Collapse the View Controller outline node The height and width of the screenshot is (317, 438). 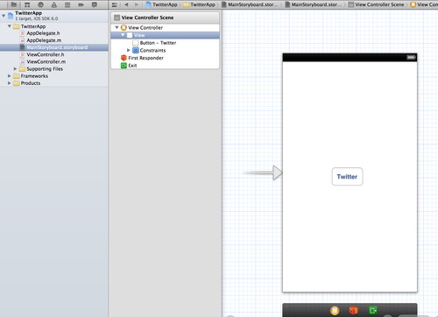click(x=117, y=27)
